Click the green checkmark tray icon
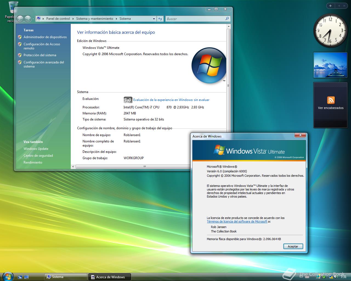Screen dimensions: 351x281 324,277
